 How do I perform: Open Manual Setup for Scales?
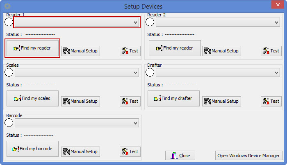click(80, 101)
